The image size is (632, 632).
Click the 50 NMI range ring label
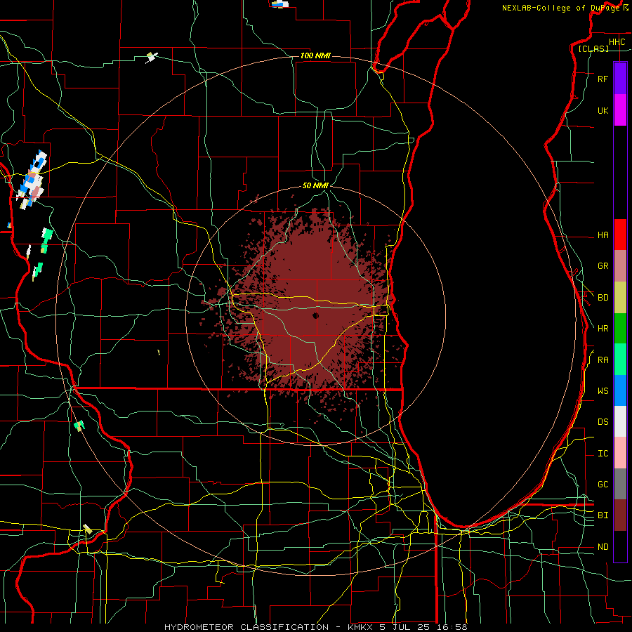[x=315, y=185]
